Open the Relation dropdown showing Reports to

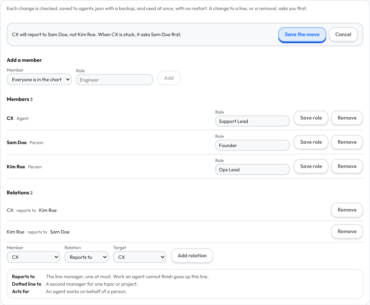(x=87, y=257)
